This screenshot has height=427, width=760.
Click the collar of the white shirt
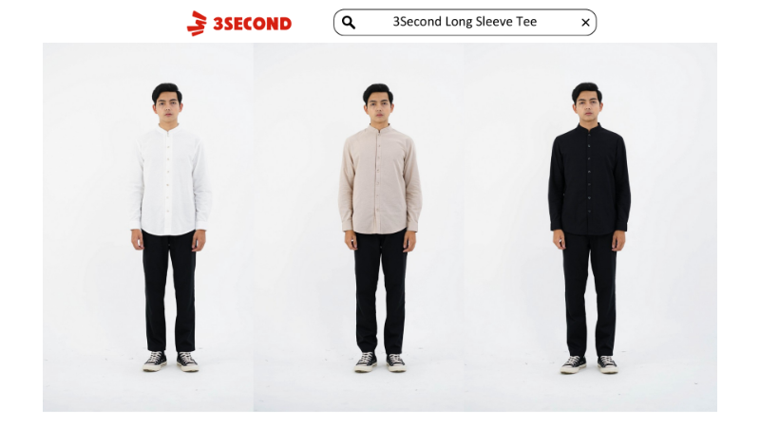[169, 129]
